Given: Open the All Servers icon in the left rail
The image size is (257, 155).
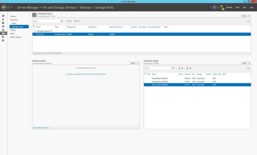Looking at the screenshot, I should click(3, 23).
